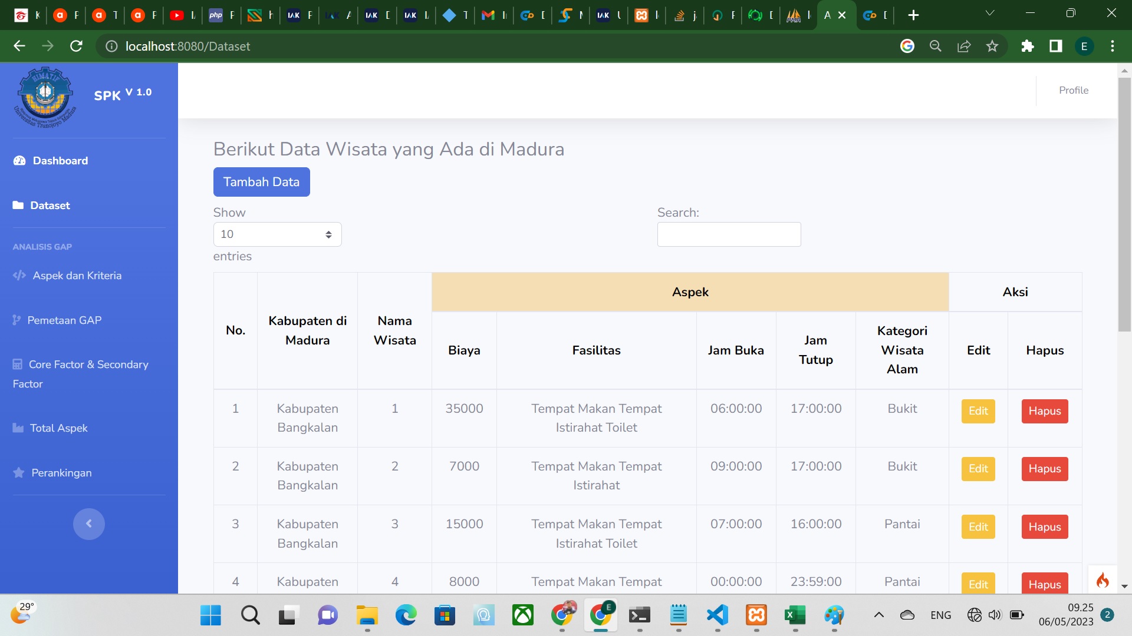This screenshot has height=636, width=1132.
Task: Click Hapus button for row 3
Action: click(1044, 527)
